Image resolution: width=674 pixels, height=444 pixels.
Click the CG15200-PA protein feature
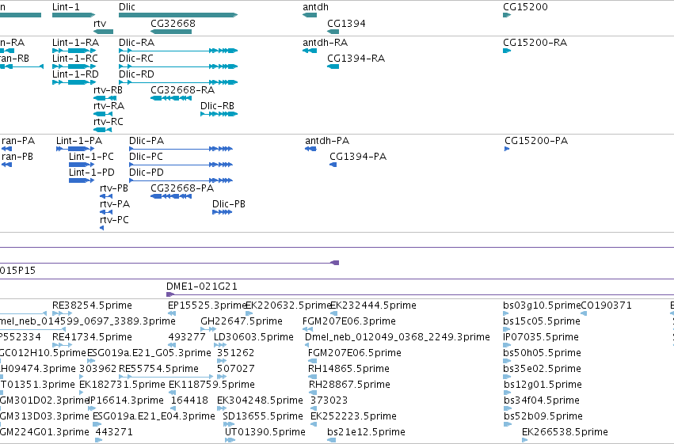coord(507,149)
